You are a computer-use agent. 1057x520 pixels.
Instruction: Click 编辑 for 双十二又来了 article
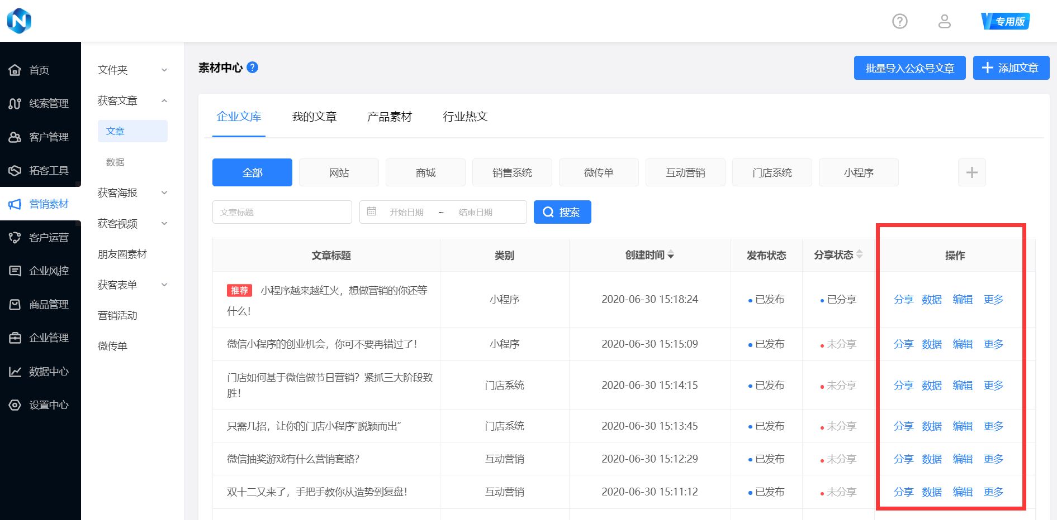click(x=963, y=492)
